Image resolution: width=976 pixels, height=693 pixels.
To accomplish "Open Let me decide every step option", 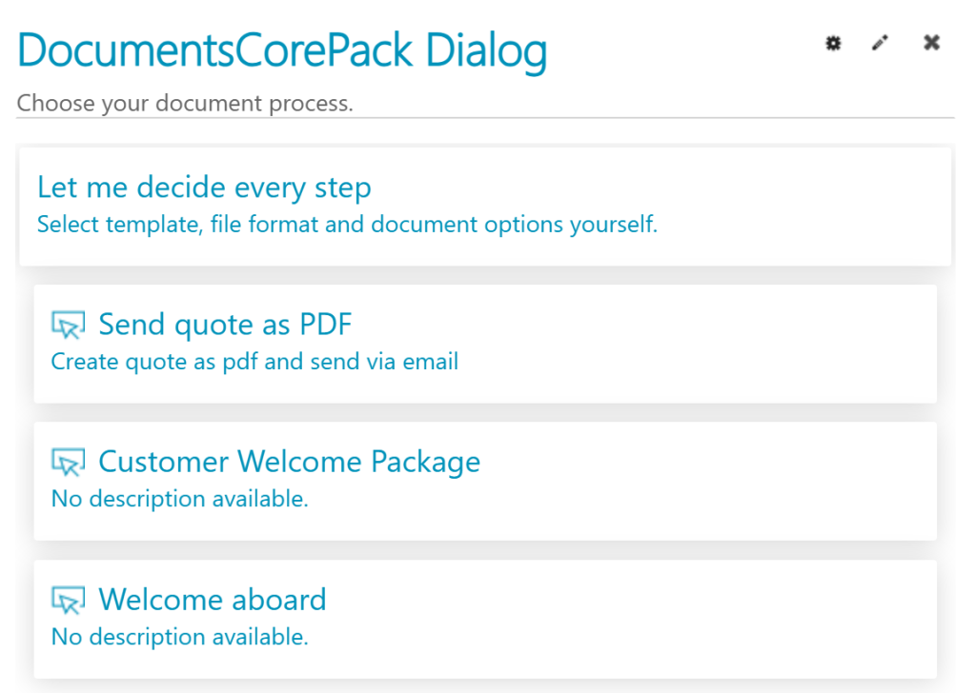I will pyautogui.click(x=204, y=188).
